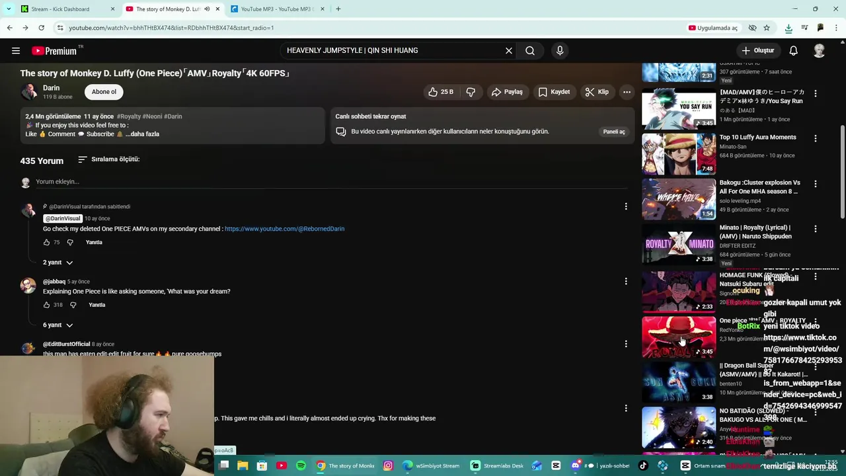The image size is (846, 476).
Task: Click Uygulamada aç in address bar
Action: (x=712, y=28)
